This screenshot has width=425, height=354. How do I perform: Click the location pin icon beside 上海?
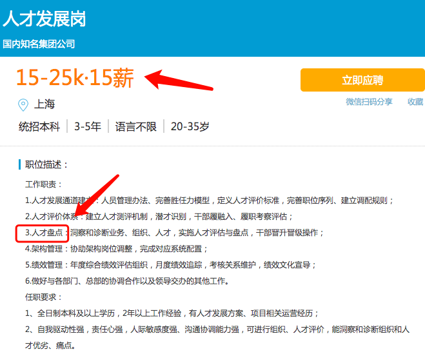pyautogui.click(x=23, y=105)
